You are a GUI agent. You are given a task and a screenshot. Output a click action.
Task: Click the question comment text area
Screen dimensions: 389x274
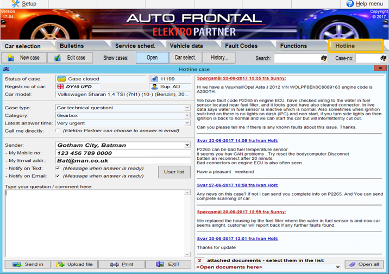pyautogui.click(x=98, y=223)
